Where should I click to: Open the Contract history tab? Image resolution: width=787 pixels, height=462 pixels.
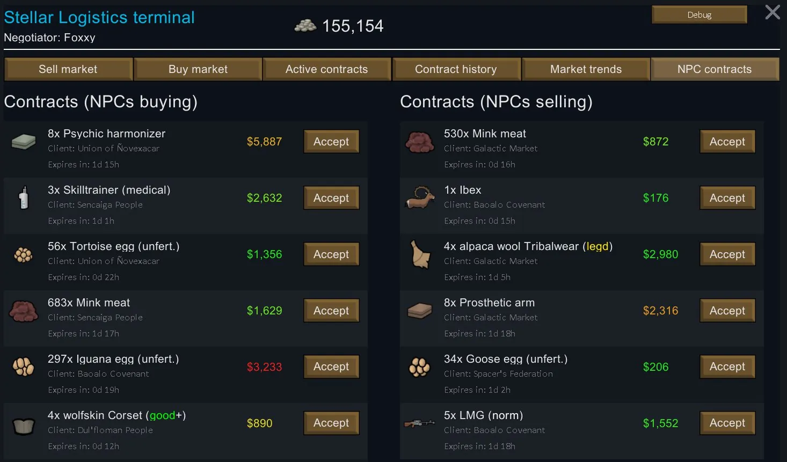(456, 69)
